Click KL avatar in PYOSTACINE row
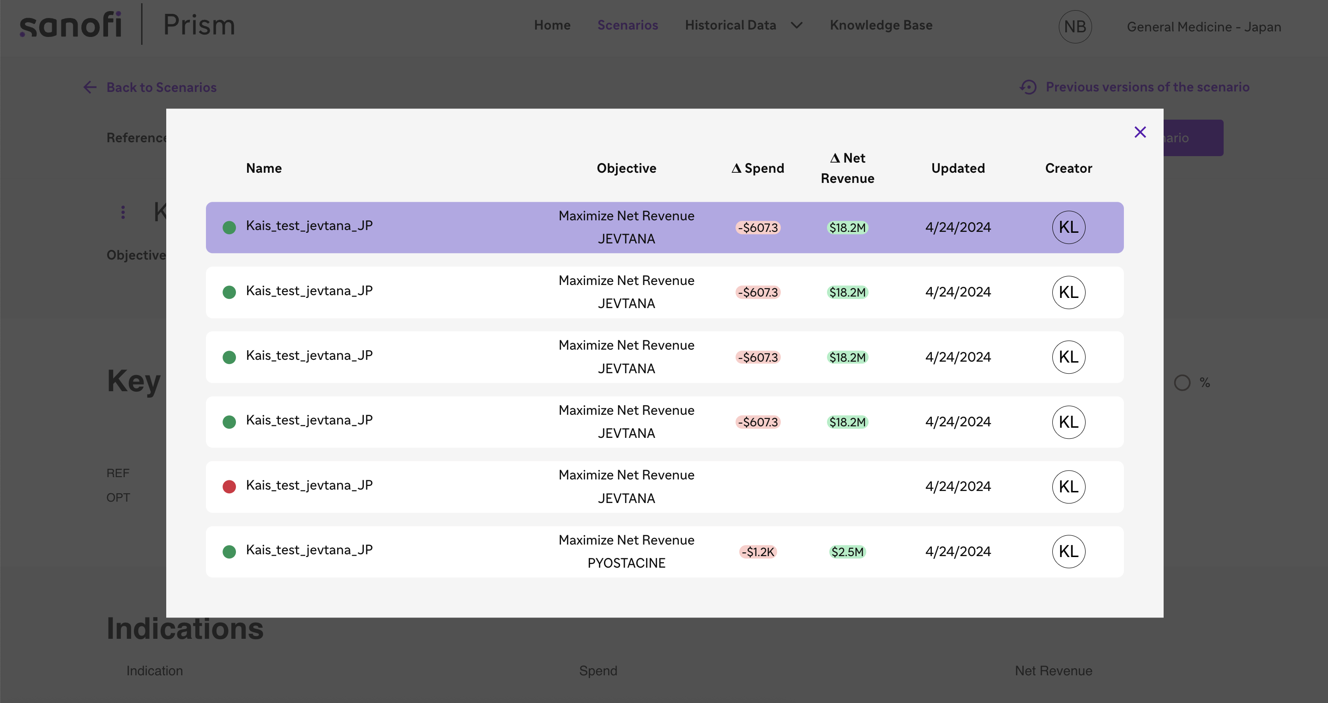Screen dimensions: 1328x703 click(1068, 551)
